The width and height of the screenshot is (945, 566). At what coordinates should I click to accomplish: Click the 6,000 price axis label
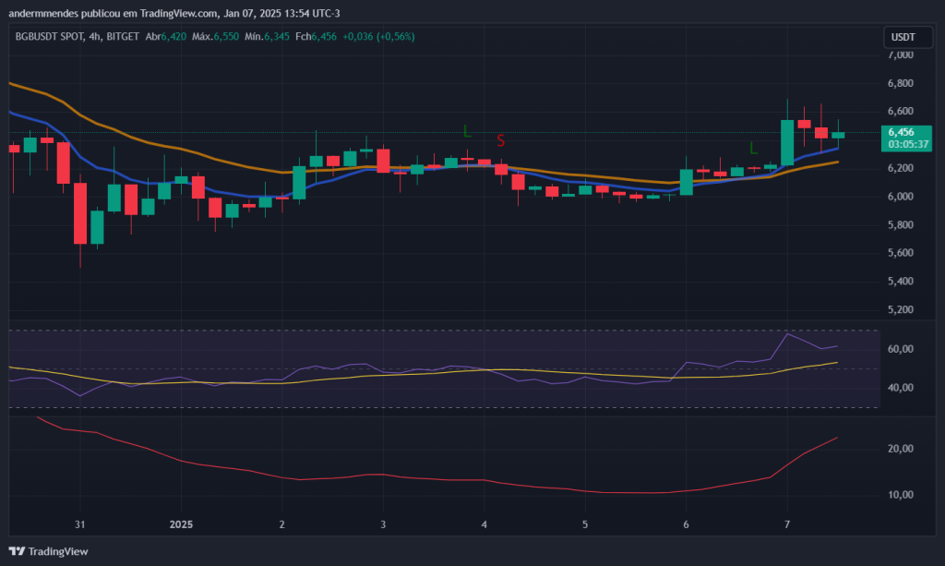tap(901, 197)
